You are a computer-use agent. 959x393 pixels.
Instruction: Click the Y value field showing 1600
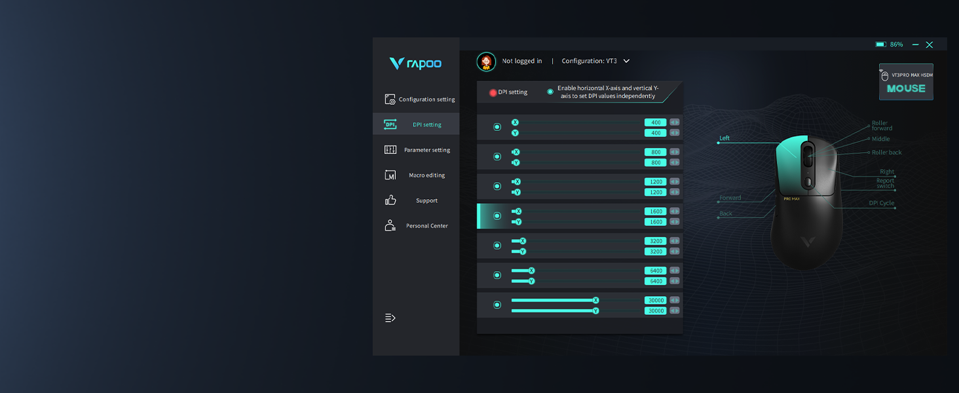coord(656,222)
